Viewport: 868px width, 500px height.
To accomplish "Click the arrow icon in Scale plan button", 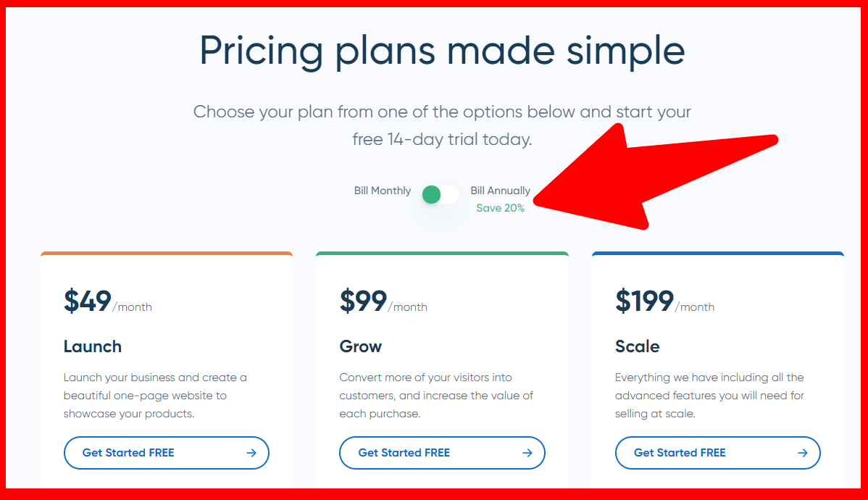I will point(803,453).
